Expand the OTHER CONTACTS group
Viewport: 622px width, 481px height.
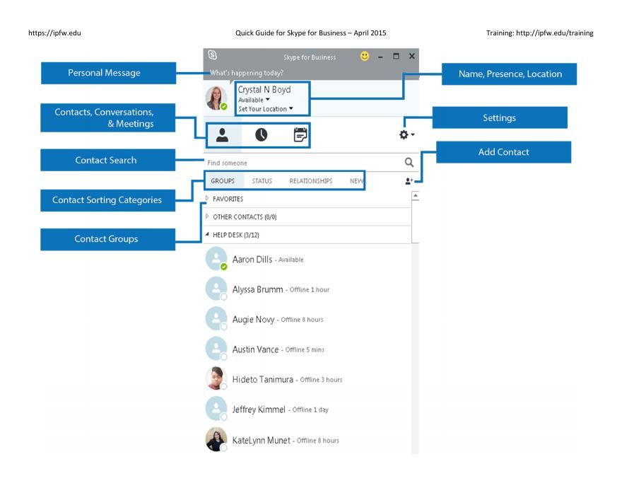coord(207,216)
